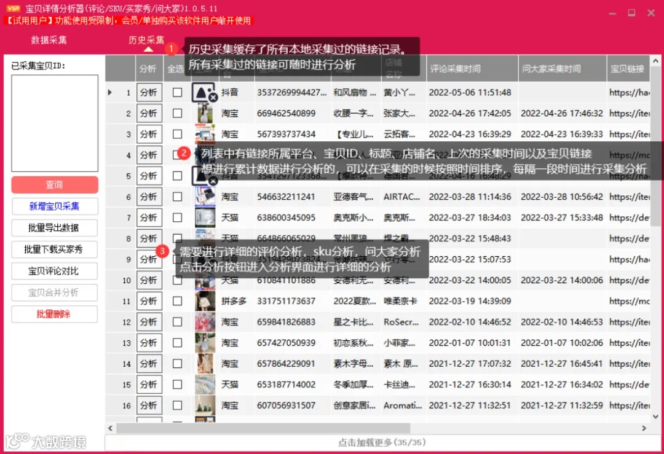
Task: Click 分析 button in row 6
Action: click(x=149, y=197)
